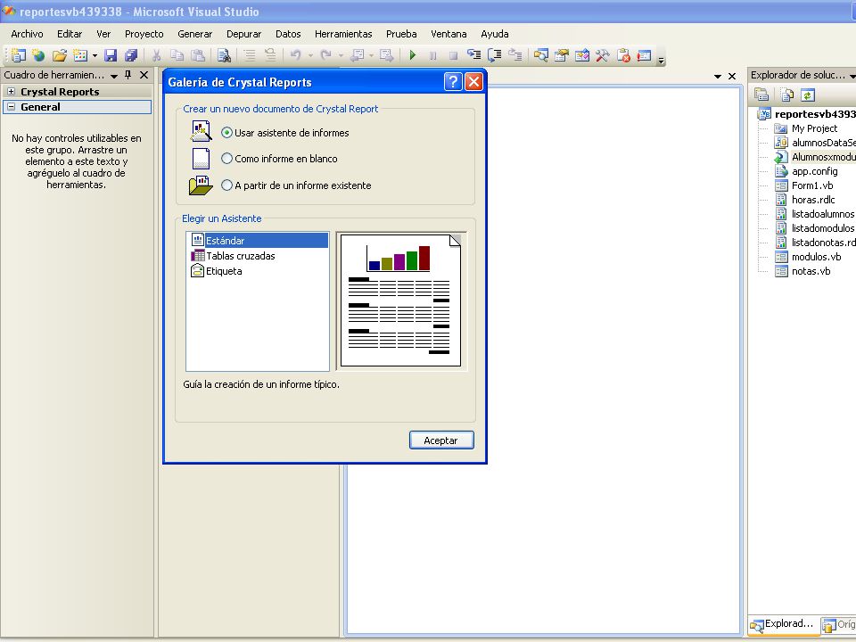Click the Save (floppy disk) icon

[111, 55]
